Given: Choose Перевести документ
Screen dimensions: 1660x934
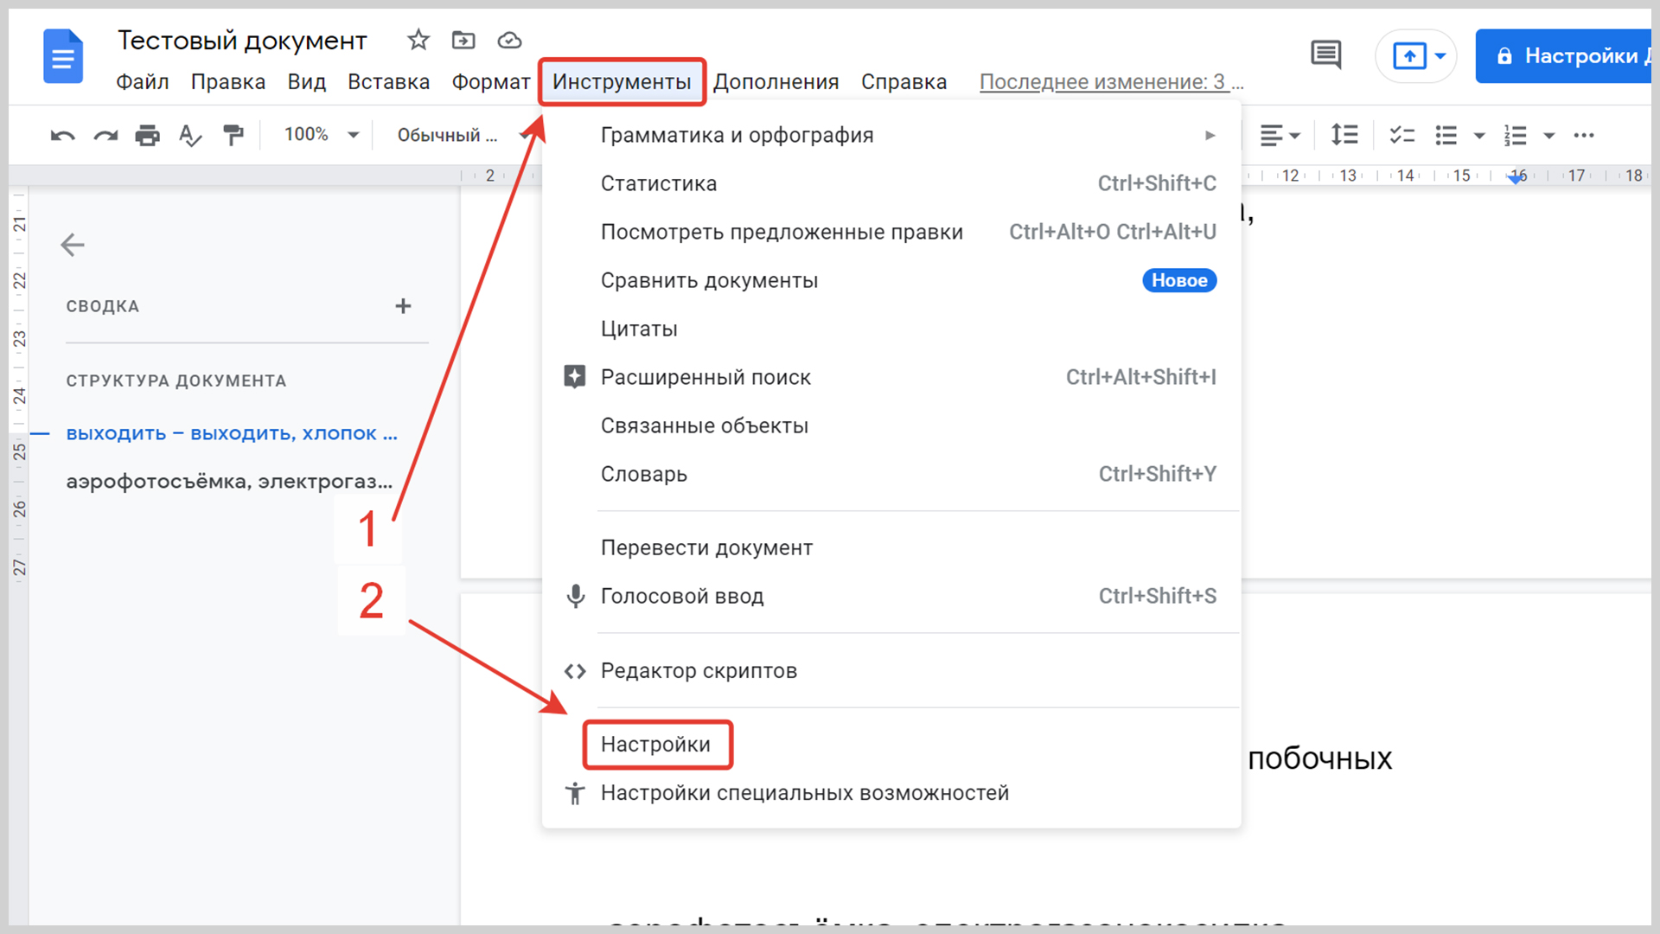Looking at the screenshot, I should [x=891, y=547].
